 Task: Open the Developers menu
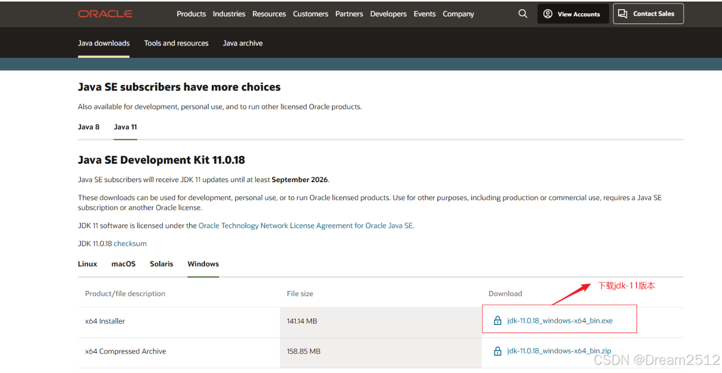[x=388, y=14]
